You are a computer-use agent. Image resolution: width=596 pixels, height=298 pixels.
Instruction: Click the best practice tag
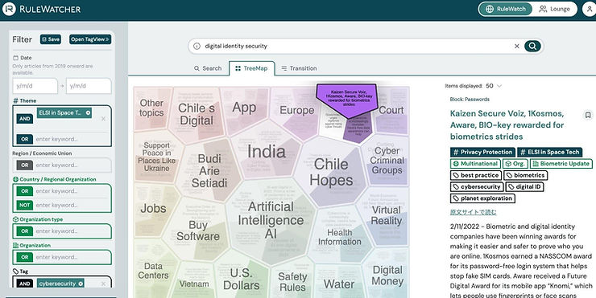click(x=476, y=176)
